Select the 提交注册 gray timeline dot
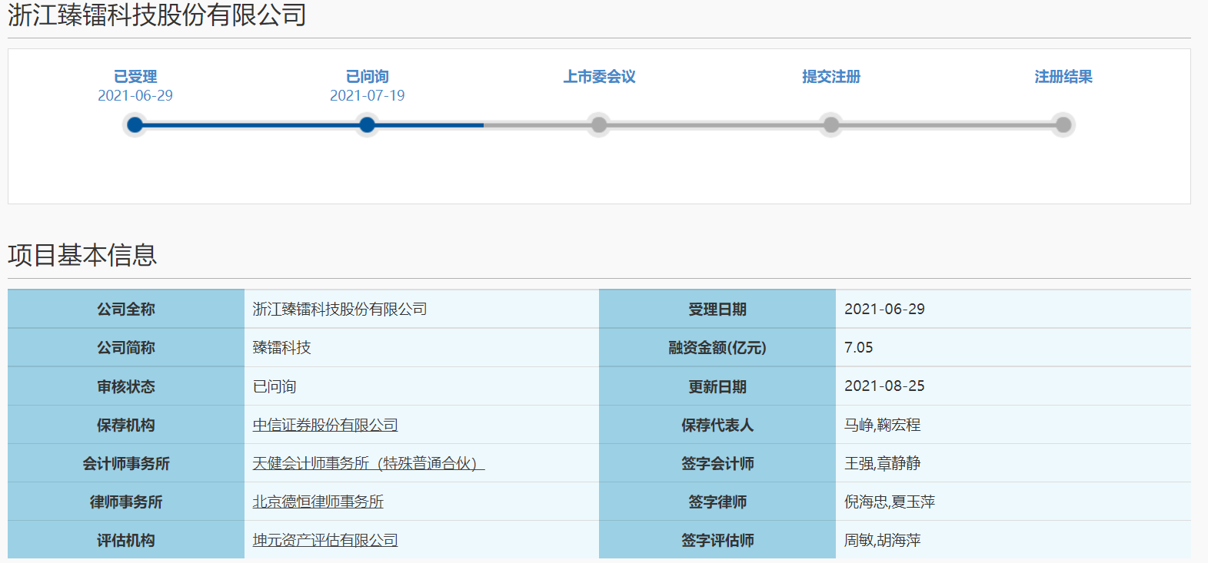The image size is (1208, 563). point(831,124)
